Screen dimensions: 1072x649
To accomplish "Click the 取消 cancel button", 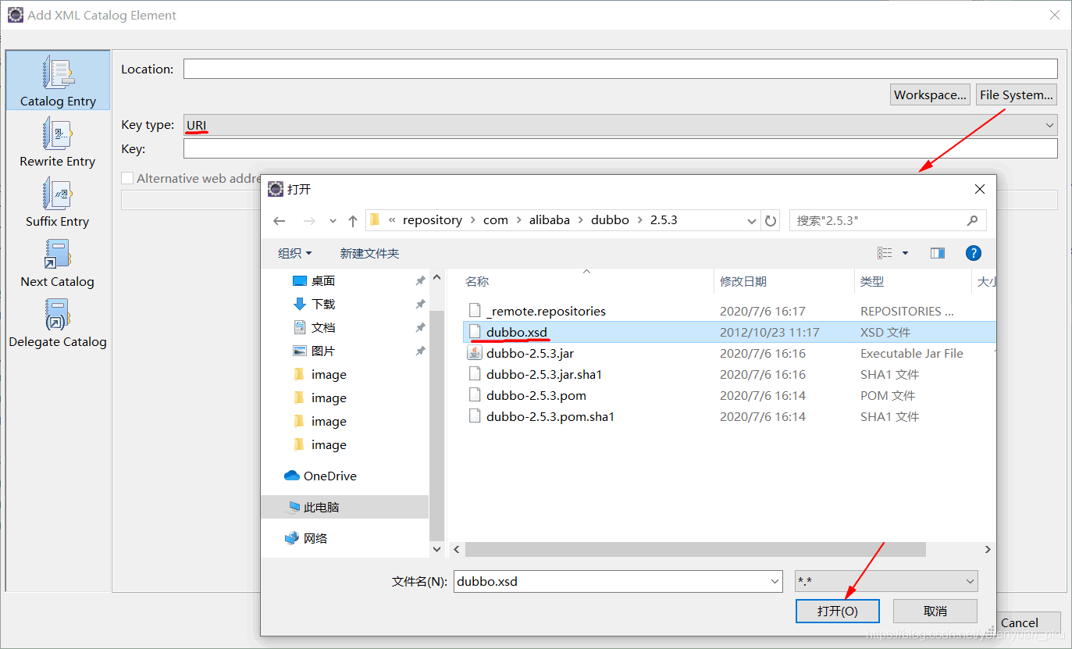I will (935, 611).
